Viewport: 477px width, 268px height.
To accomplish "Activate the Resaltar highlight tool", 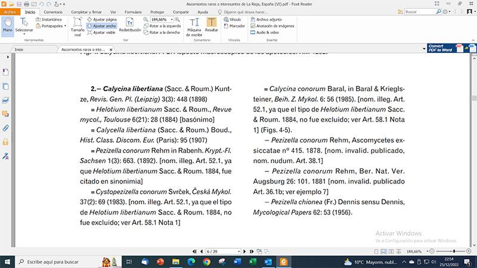I will pos(211,26).
